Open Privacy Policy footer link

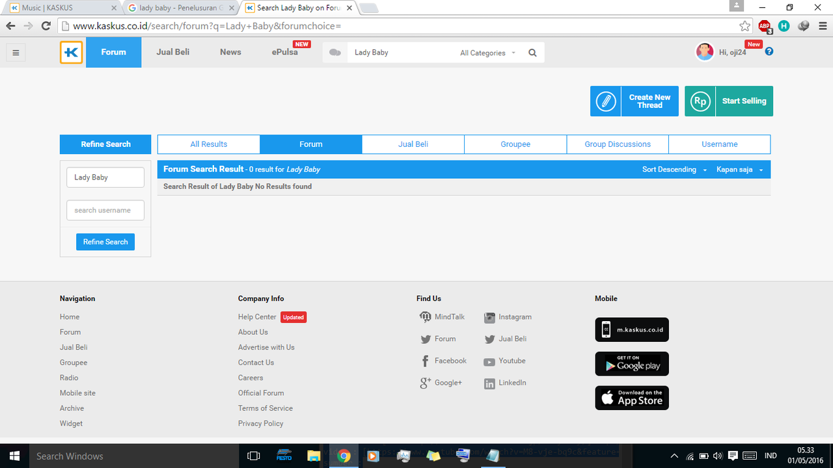[261, 424]
